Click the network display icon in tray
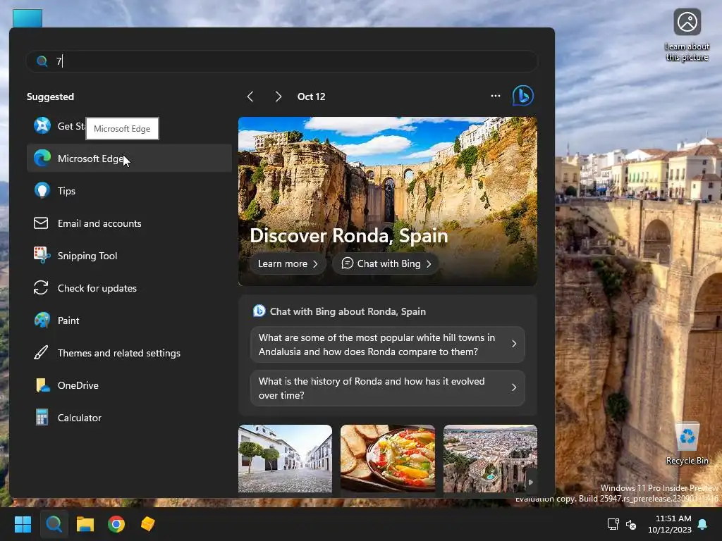 pos(613,524)
